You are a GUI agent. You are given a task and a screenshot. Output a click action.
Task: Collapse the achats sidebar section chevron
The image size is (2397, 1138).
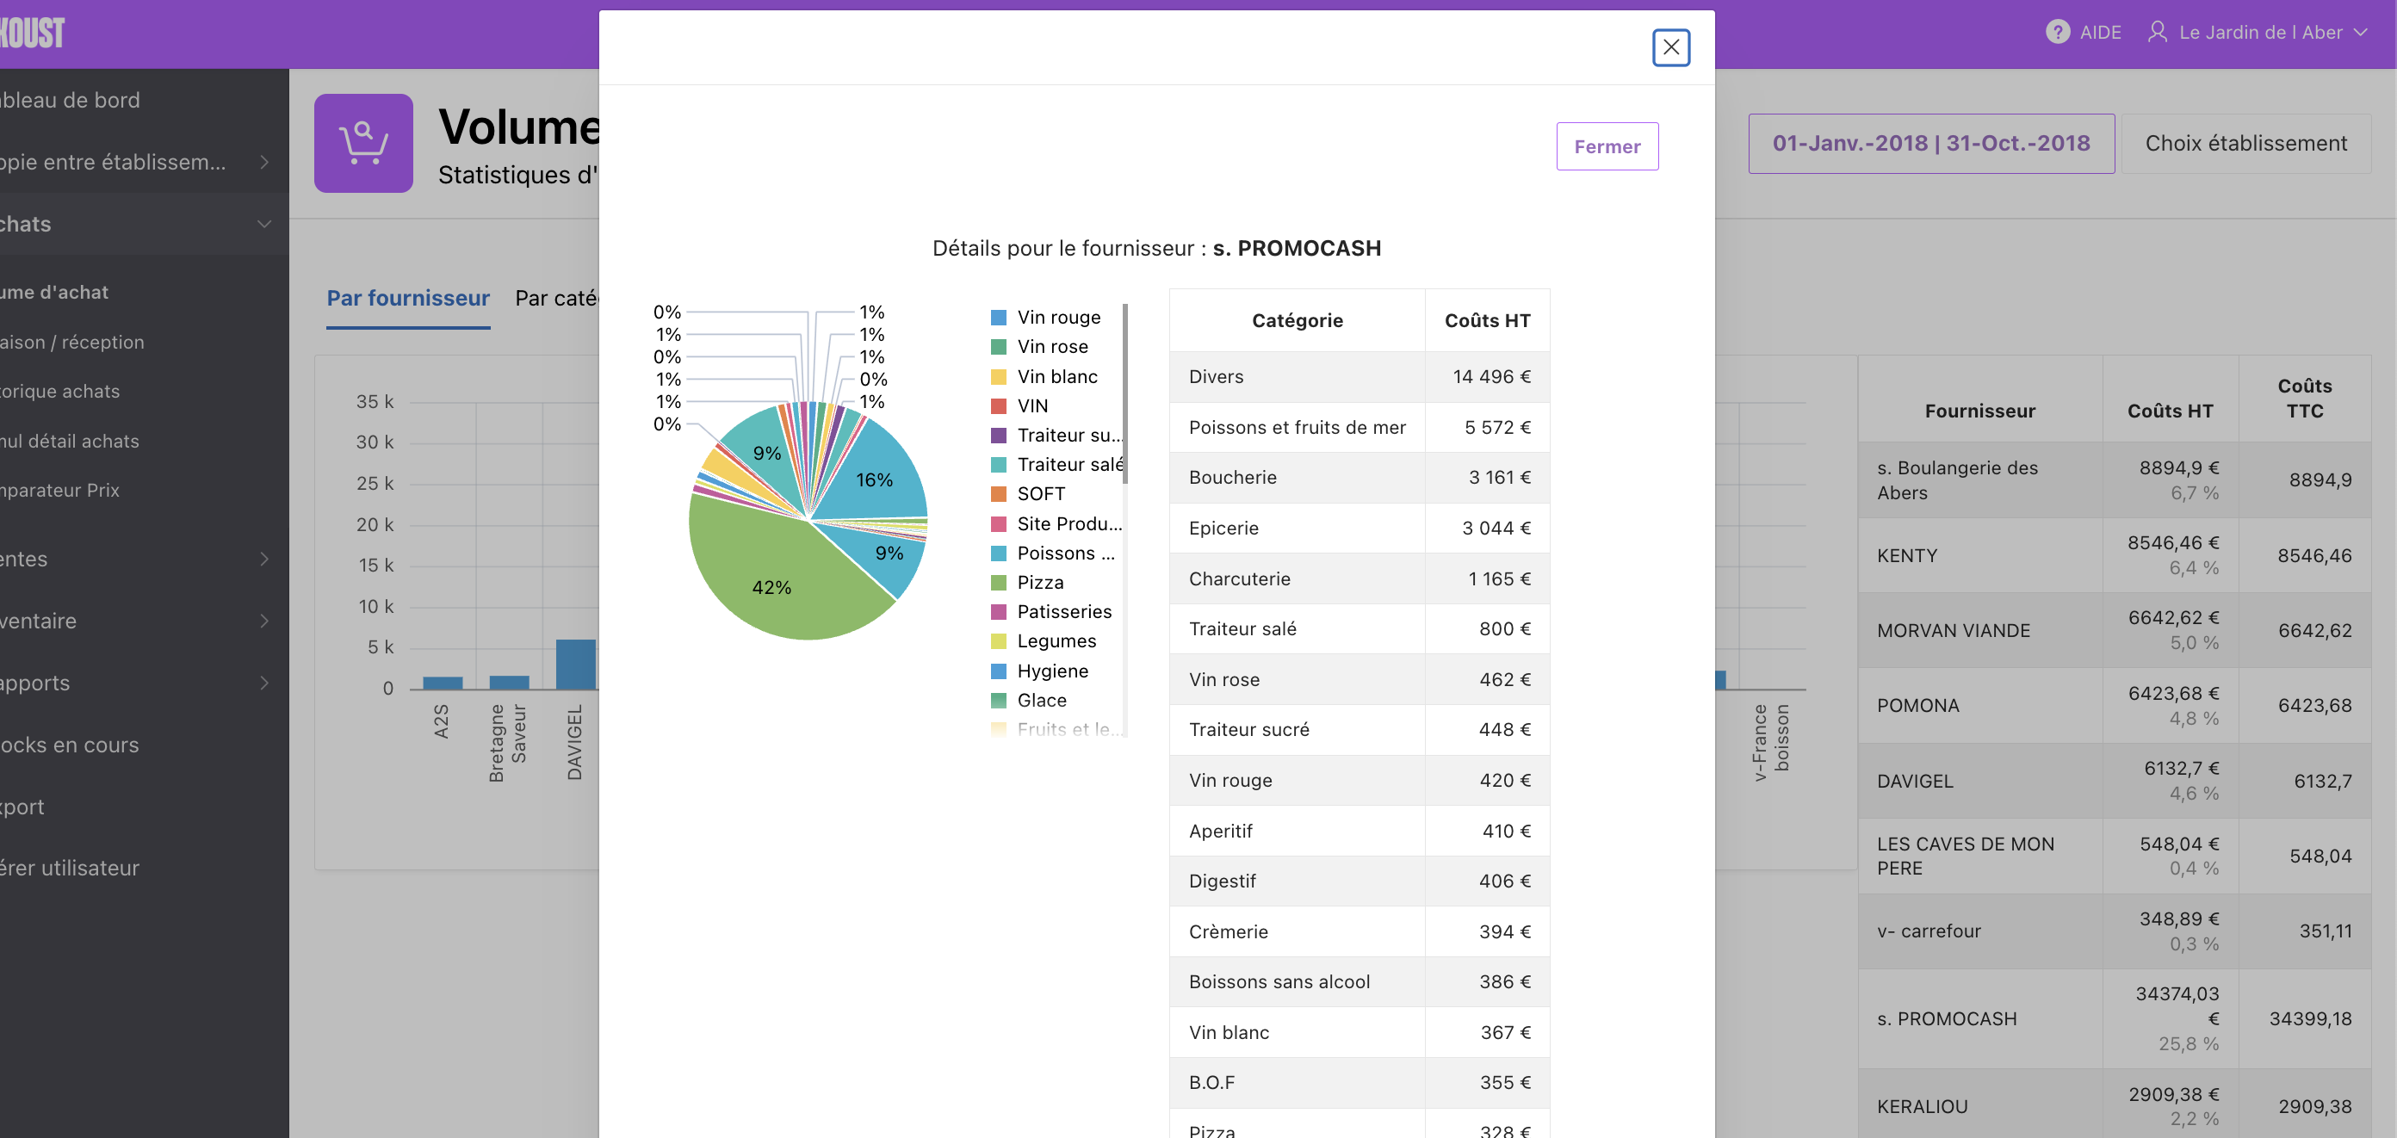coord(264,225)
